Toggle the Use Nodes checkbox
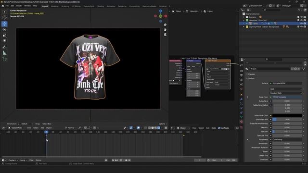 (219, 128)
